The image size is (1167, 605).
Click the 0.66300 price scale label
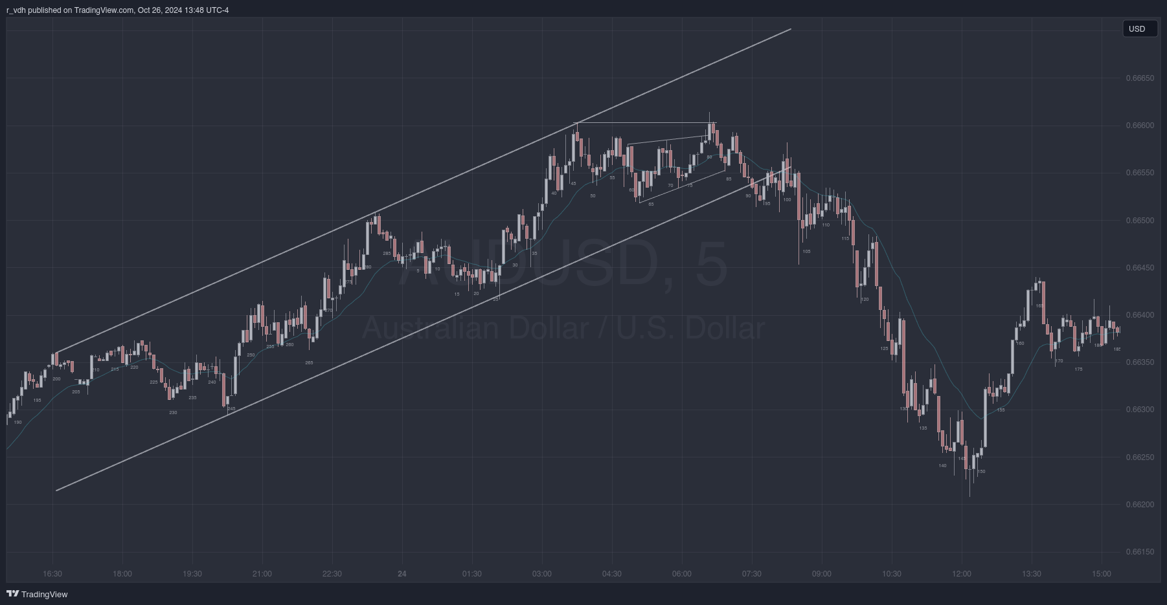click(1140, 410)
